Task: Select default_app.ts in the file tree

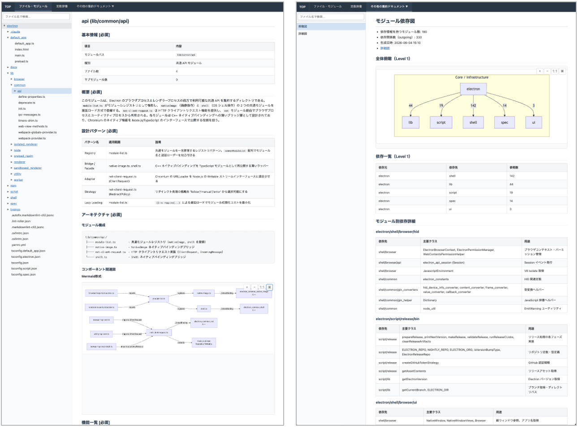Action: 24,43
